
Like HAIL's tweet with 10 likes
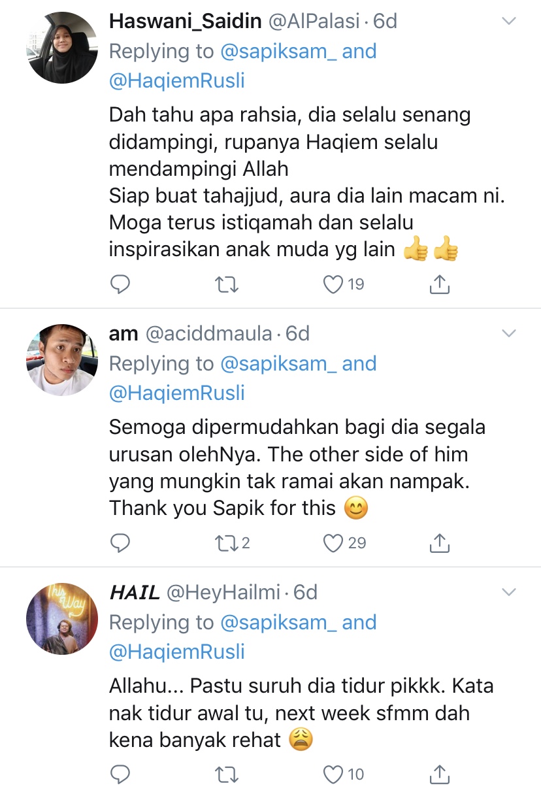[344, 774]
